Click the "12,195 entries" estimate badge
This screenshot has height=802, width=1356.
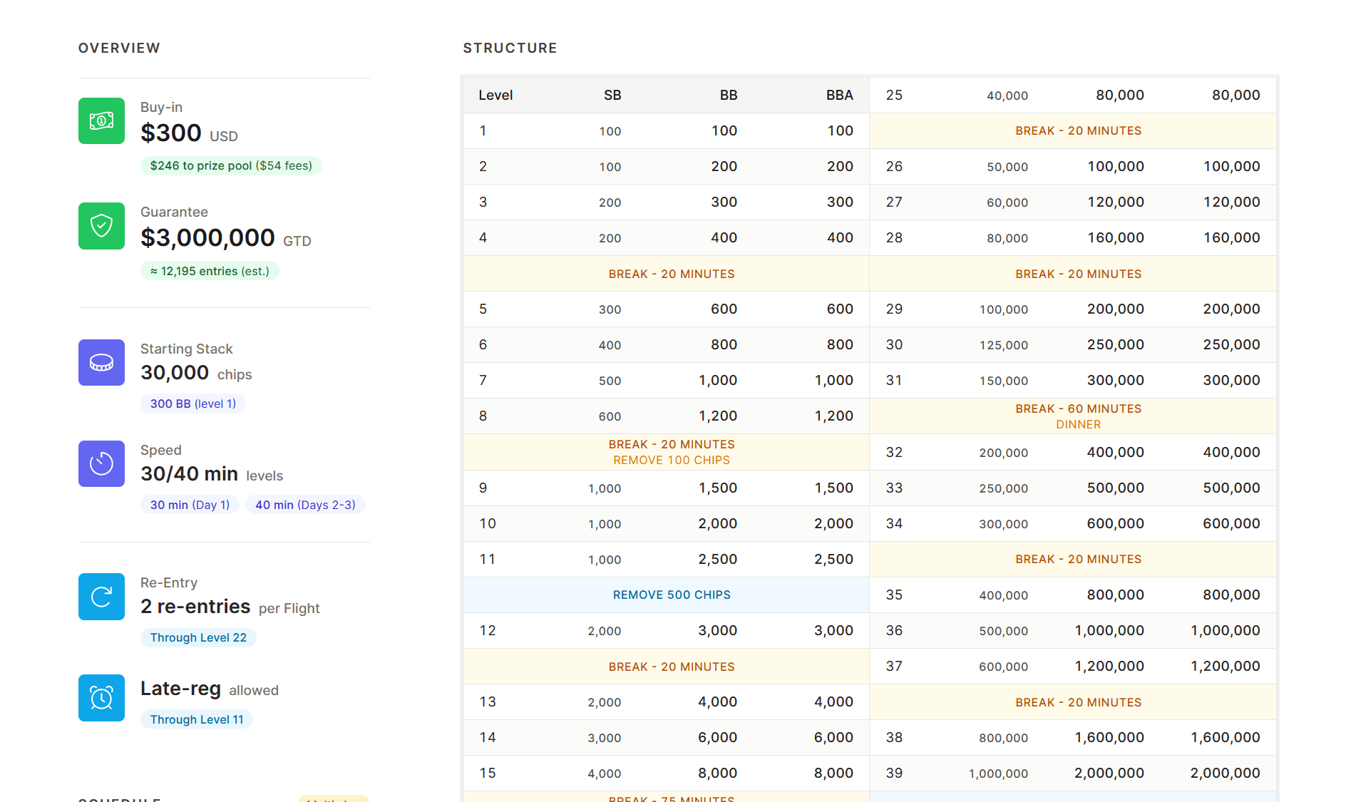(210, 271)
